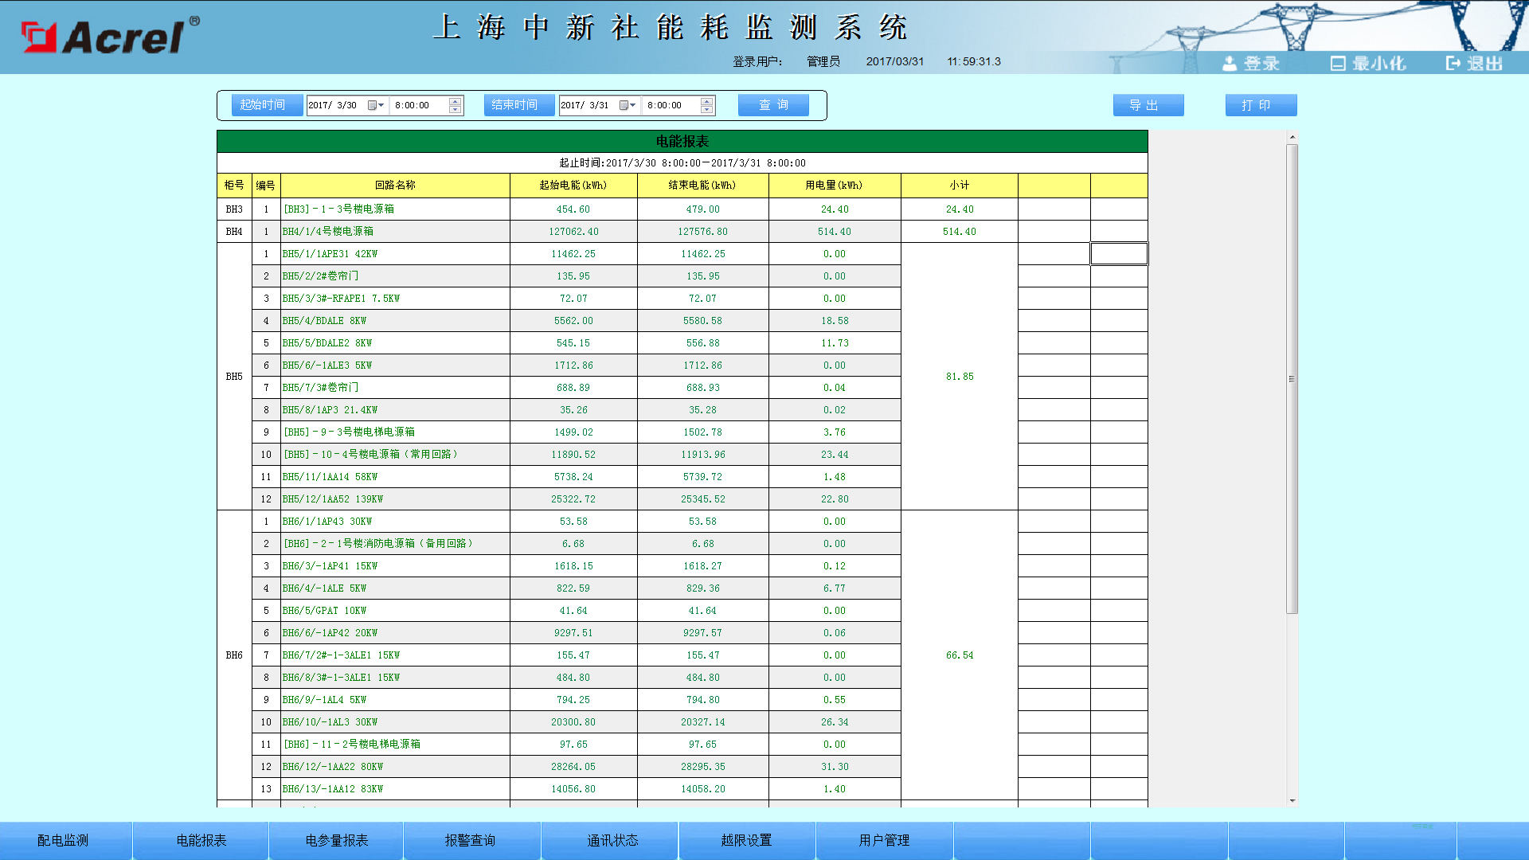Open start date calendar dropdown

point(376,105)
